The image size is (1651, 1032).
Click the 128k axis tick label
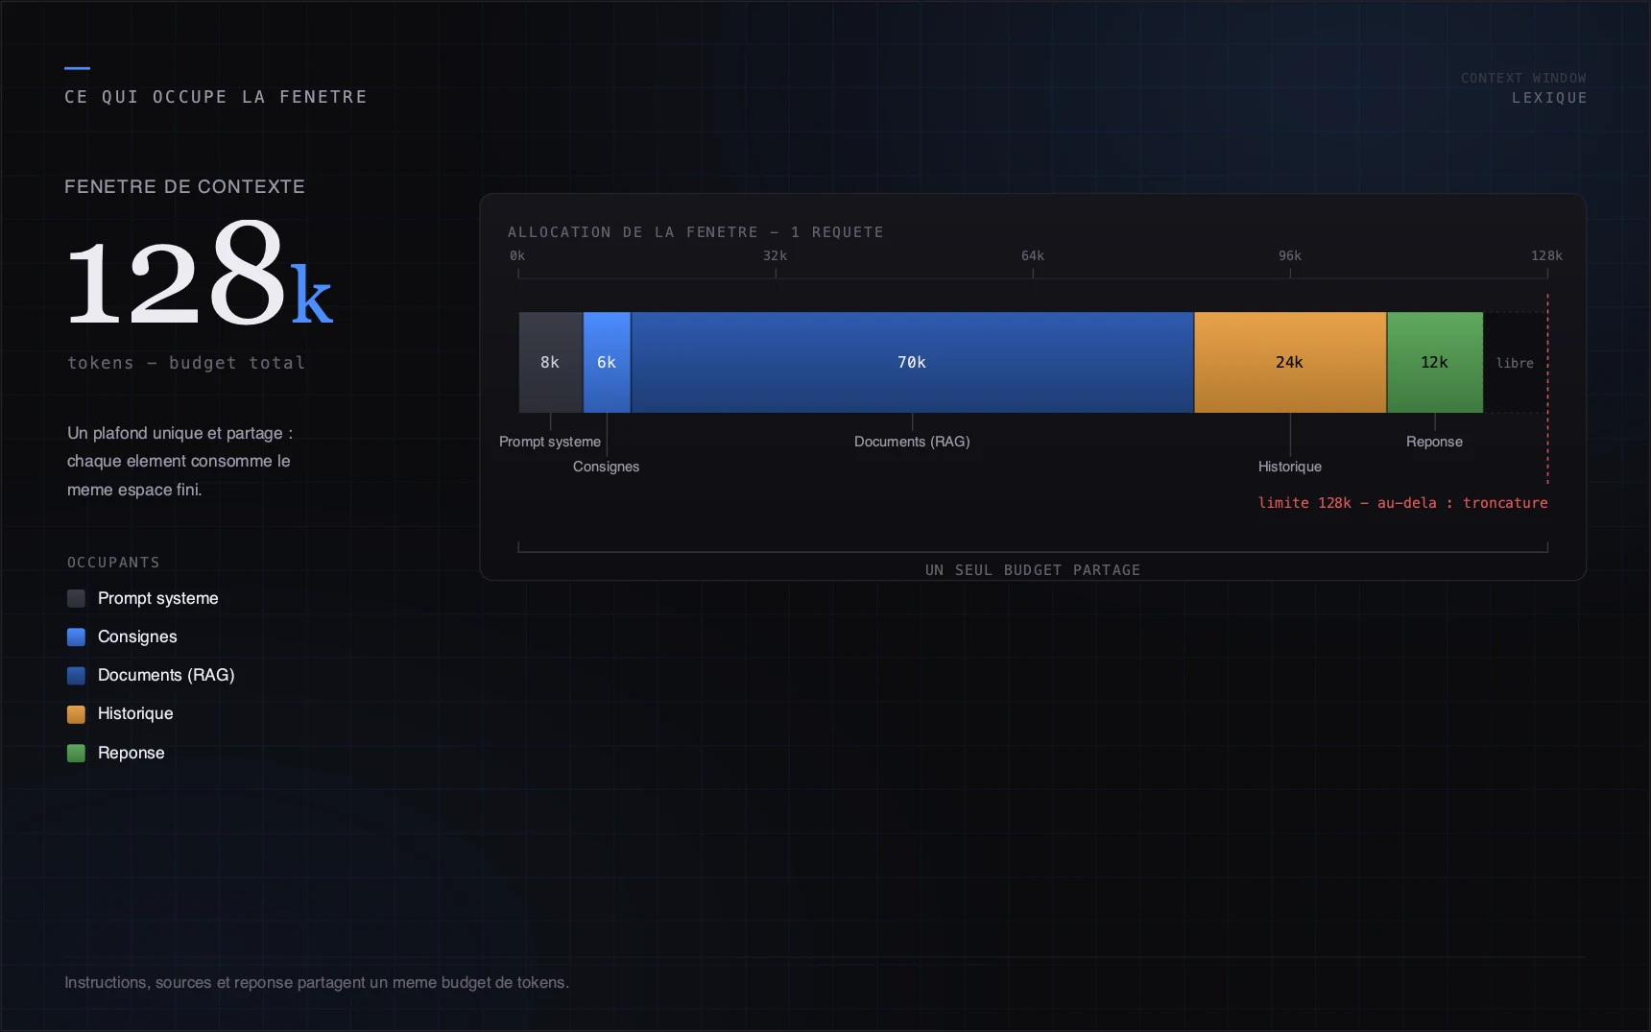point(1546,255)
